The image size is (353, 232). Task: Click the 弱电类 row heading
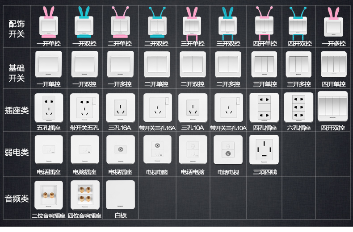pyautogui.click(x=17, y=153)
